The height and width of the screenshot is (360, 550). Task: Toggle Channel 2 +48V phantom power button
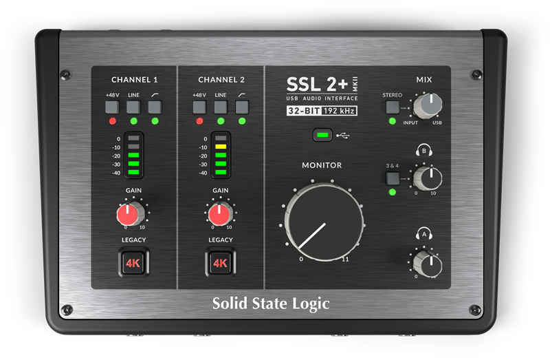point(199,107)
